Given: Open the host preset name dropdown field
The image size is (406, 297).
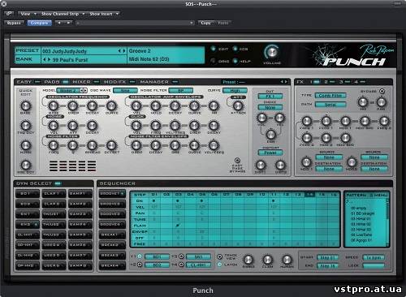Looking at the screenshot, I should click(135, 23).
